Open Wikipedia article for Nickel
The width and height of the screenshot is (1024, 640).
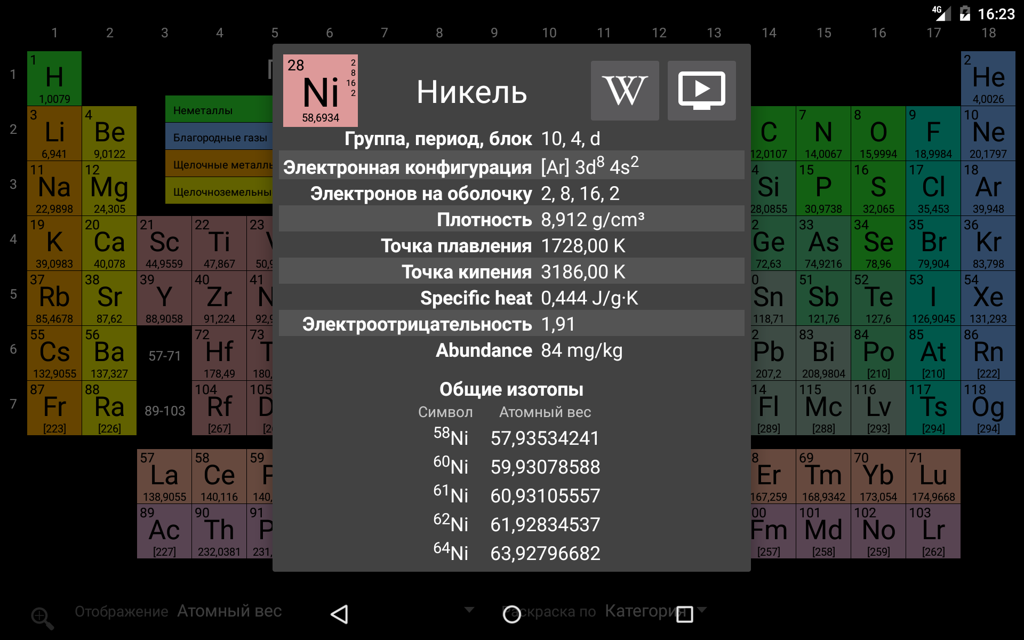tap(625, 91)
